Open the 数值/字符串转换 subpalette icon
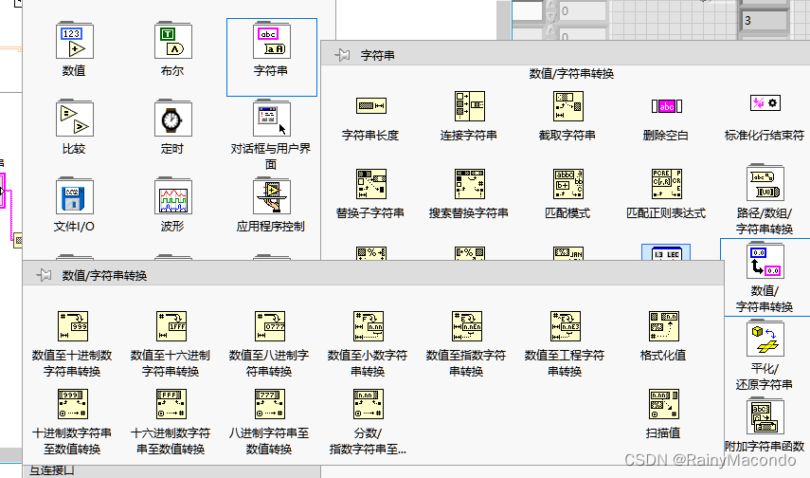This screenshot has width=810, height=478. (x=765, y=261)
